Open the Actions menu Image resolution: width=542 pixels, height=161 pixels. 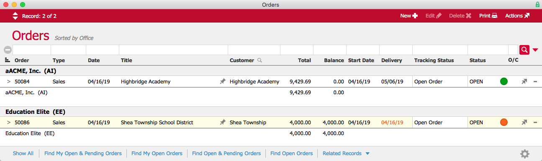[517, 16]
